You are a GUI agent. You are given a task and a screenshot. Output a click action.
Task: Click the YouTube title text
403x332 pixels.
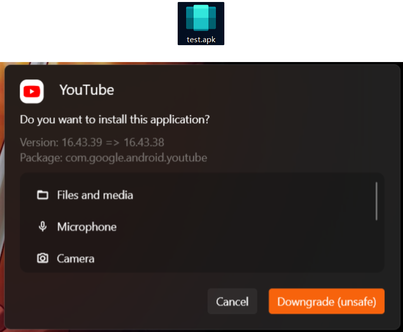pyautogui.click(x=87, y=90)
